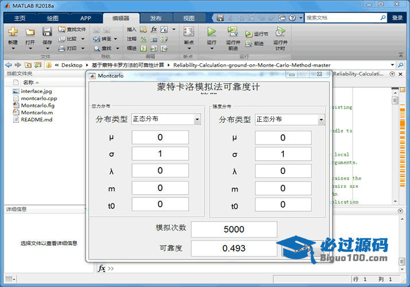Click the Print (打印) tool

click(68, 48)
